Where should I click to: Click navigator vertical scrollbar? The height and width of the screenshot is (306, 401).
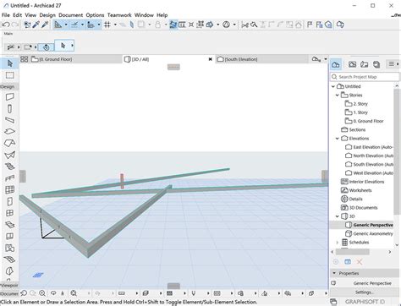pyautogui.click(x=397, y=150)
